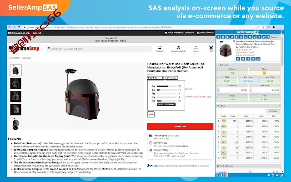Screen dimensions: 291x182
Task: Edit the Sale Price field in Quick Info
Action: pyautogui.click(x=265, y=90)
